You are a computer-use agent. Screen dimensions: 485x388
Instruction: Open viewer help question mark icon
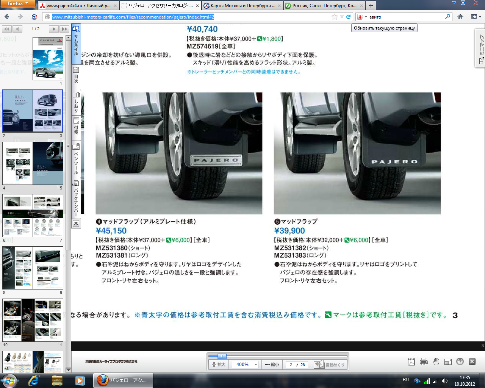460,361
